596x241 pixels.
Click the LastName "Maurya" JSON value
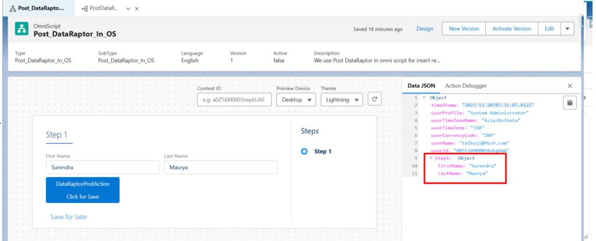pos(477,174)
